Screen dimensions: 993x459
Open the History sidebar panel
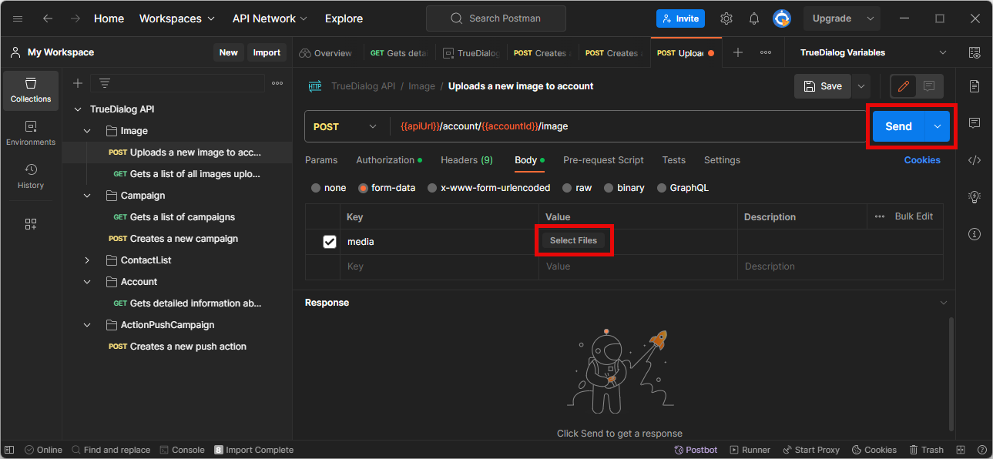pos(31,176)
